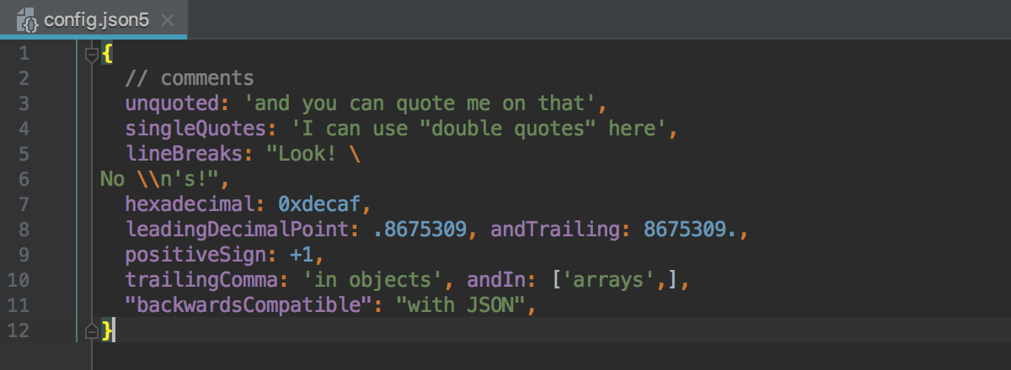
Task: Collapse the object at the closing brace fold marker
Action: click(x=92, y=330)
